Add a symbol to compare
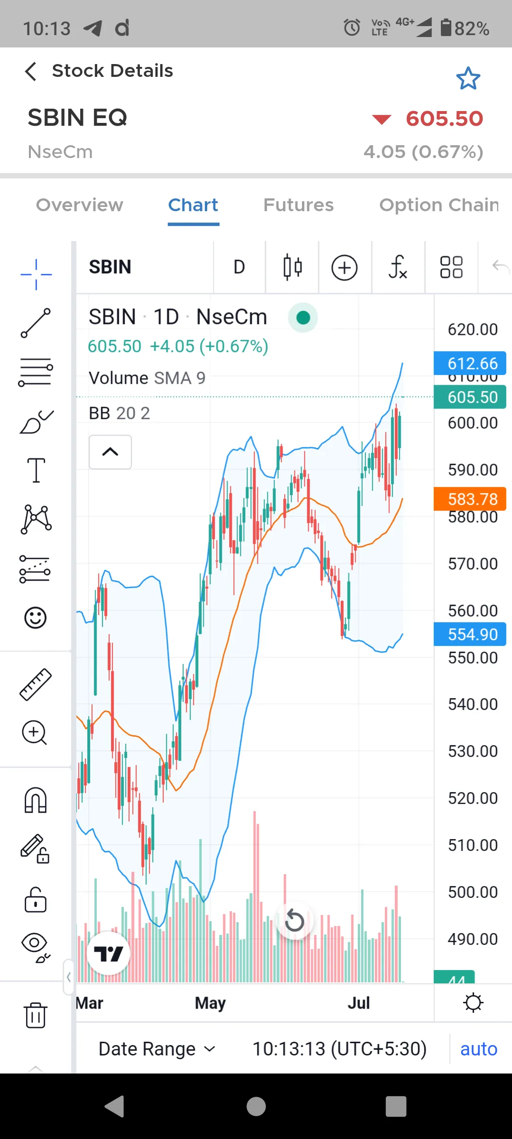 click(x=344, y=268)
